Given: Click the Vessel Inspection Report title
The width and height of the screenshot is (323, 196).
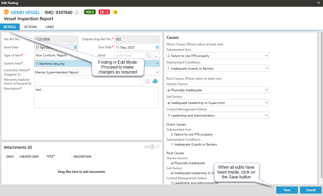Looking at the screenshot, I should click(29, 19).
